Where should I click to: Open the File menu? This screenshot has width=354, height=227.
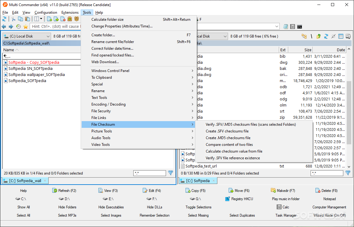point(5,13)
